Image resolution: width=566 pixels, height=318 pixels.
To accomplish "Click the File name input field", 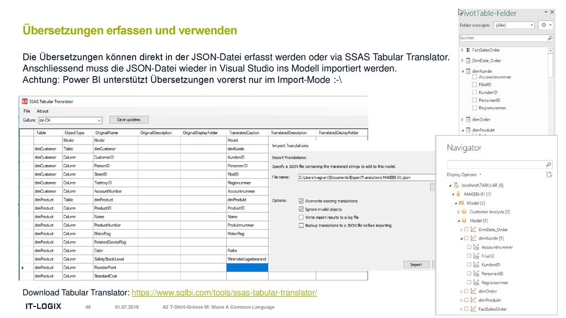I will tap(366, 177).
